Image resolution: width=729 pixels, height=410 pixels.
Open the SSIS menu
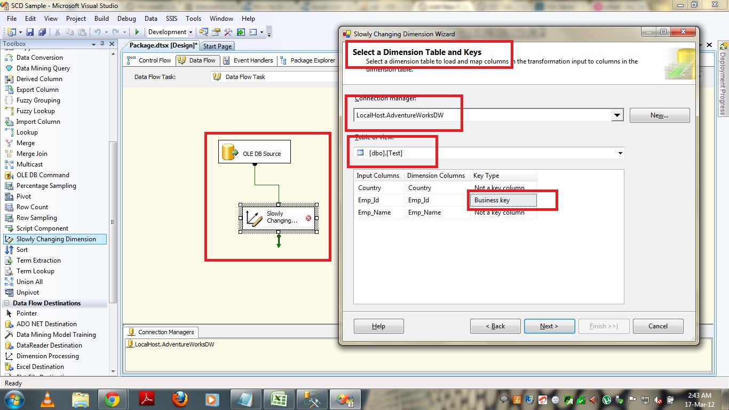(x=171, y=18)
